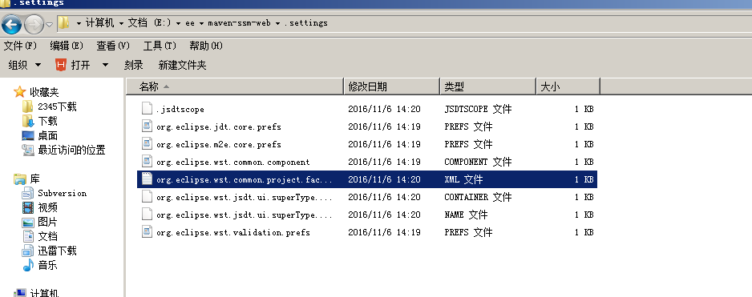Image resolution: width=752 pixels, height=297 pixels.
Task: Select org.eclipse.wst.validation.prefs file icon
Action: coord(147,232)
